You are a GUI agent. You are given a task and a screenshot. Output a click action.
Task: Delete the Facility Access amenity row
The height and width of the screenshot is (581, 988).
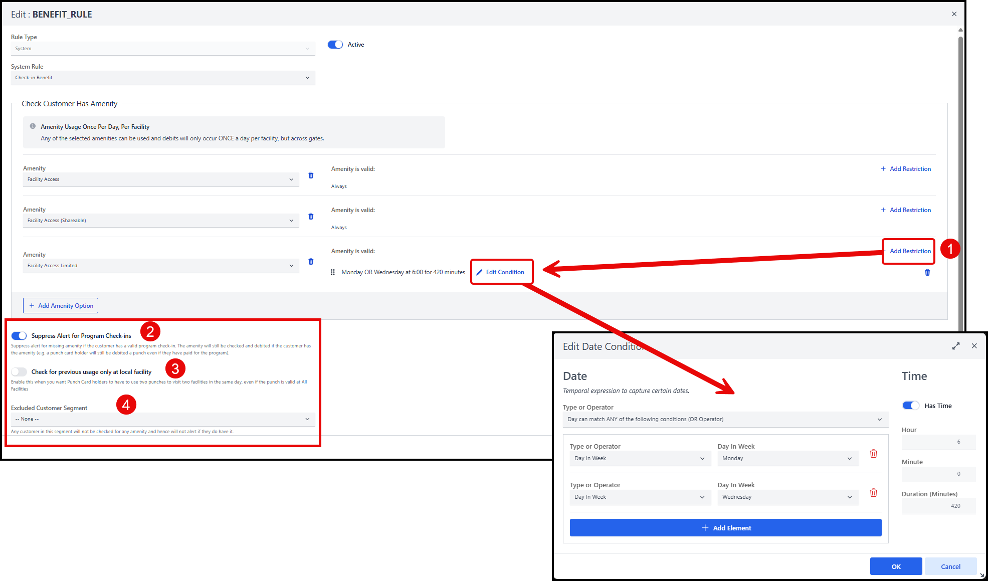pos(311,175)
